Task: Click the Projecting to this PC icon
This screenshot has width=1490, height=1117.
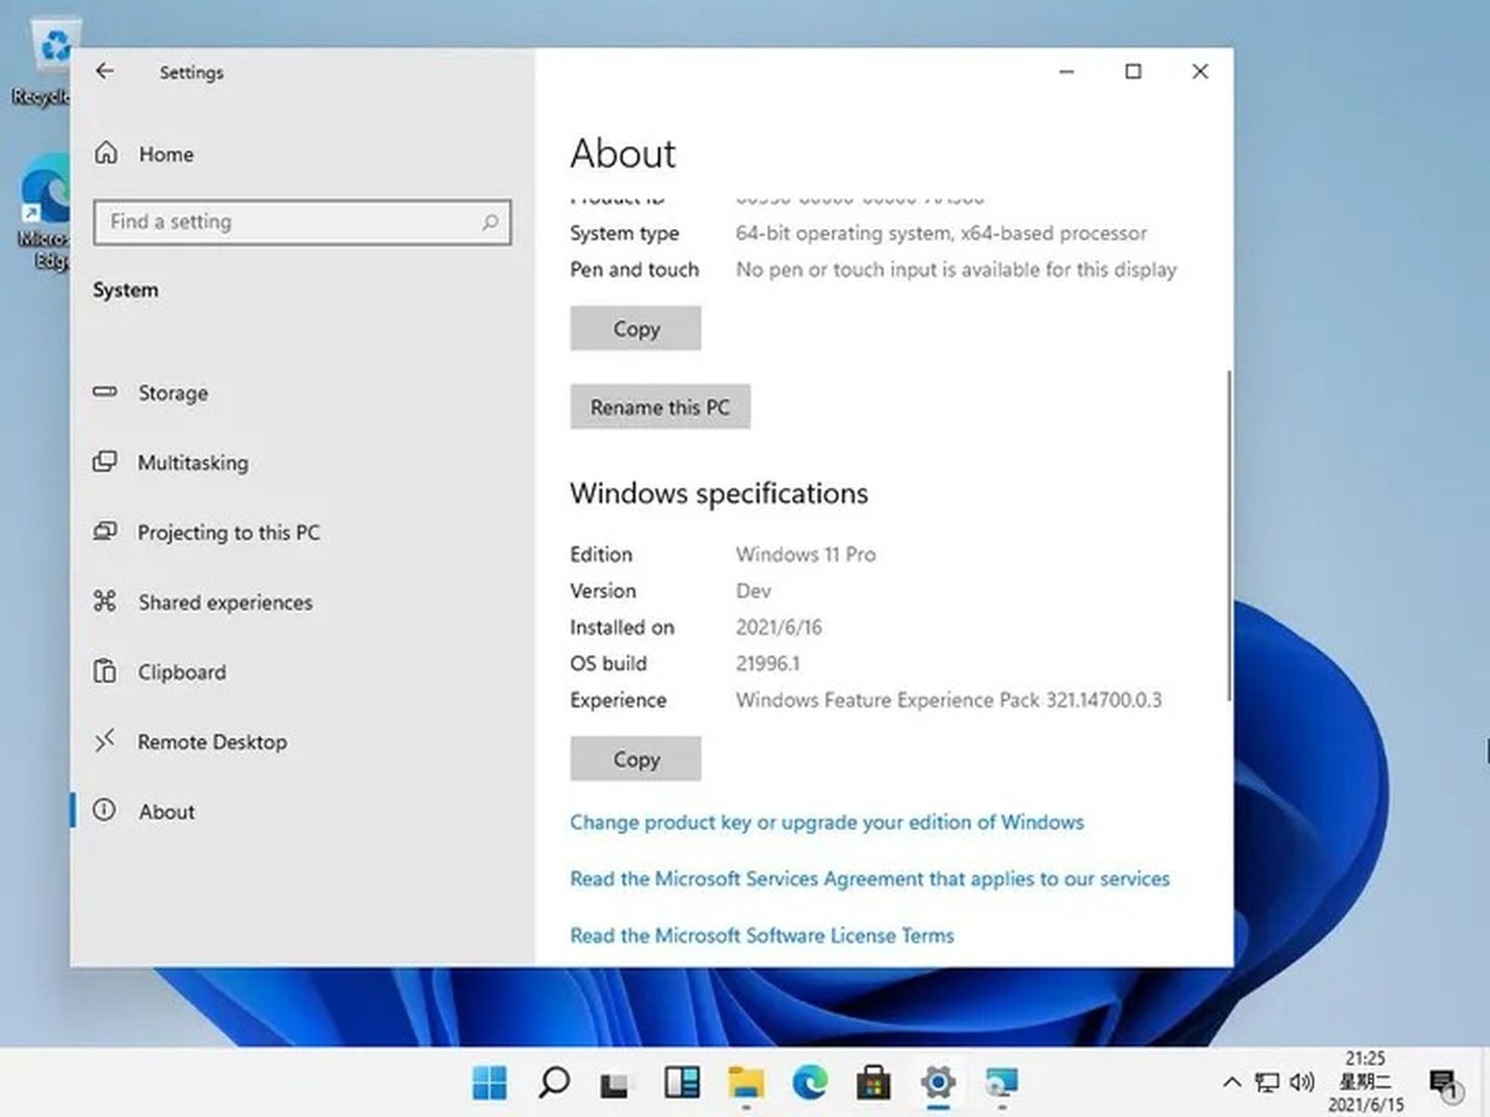Action: (x=104, y=532)
